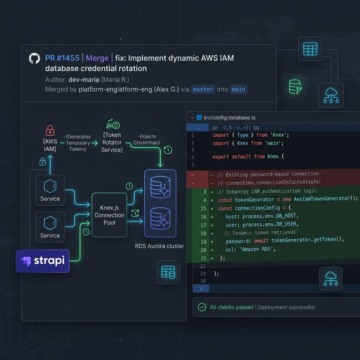Click the red AWS IAM padlock icon
Screen dimensions: 360x360
click(x=50, y=130)
